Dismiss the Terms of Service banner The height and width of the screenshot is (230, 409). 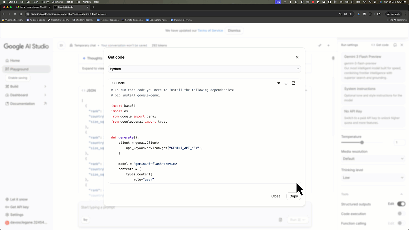coord(234,31)
